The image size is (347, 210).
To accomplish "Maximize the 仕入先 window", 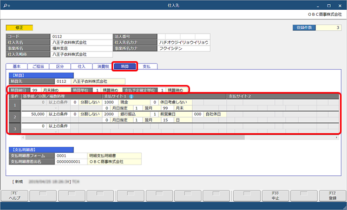I will (329, 6).
